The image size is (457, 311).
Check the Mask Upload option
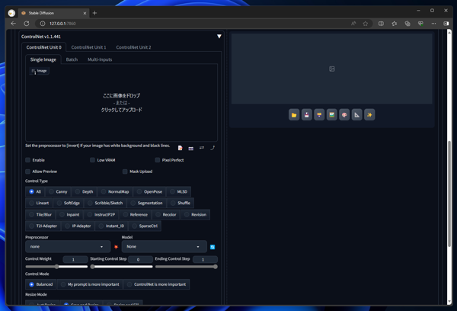(x=125, y=172)
